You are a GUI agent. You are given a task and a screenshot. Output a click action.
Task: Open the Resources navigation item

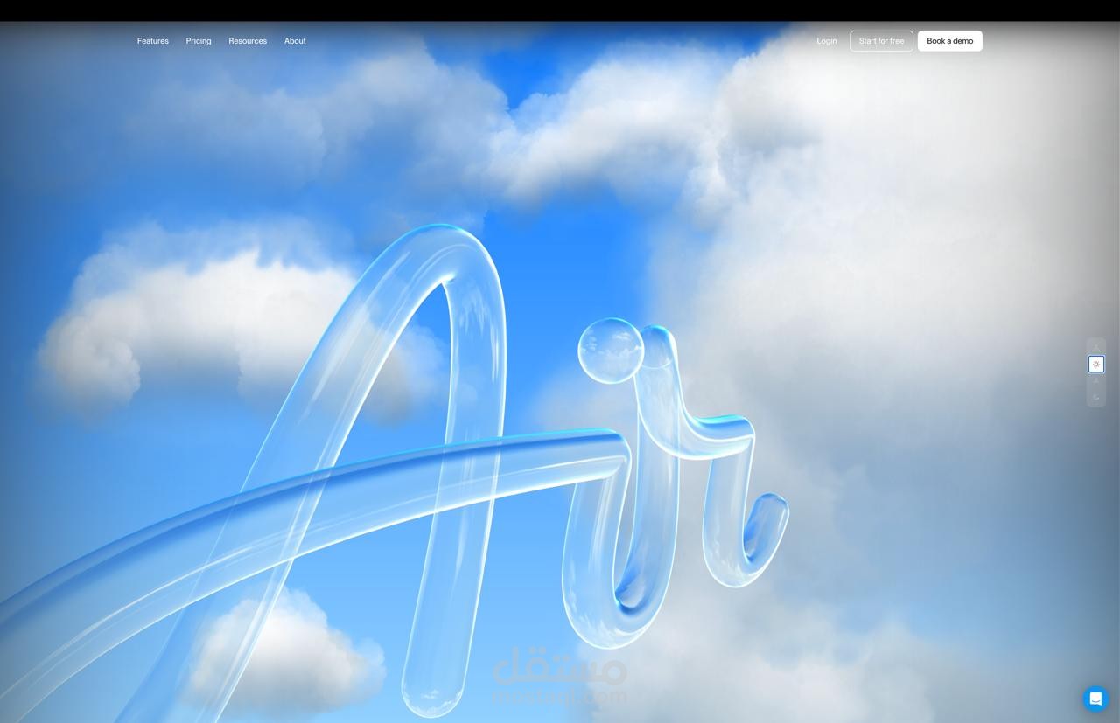pyautogui.click(x=248, y=41)
